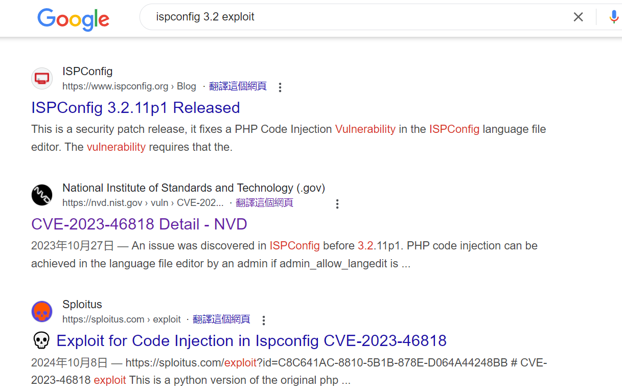Click the Sploitus skull favicon
Screen dimensions: 622x391
click(x=42, y=311)
